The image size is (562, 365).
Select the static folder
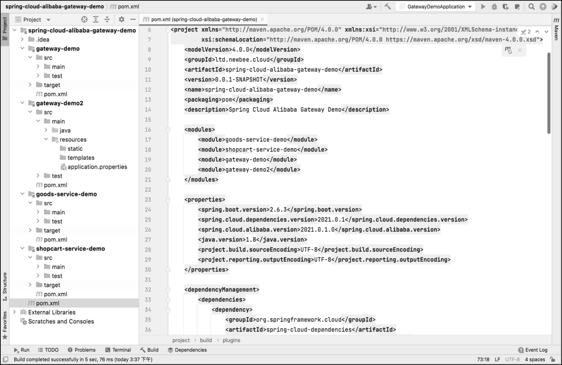75,149
